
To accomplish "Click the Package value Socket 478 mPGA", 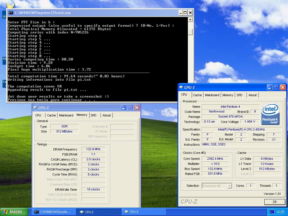I will [x=230, y=116].
